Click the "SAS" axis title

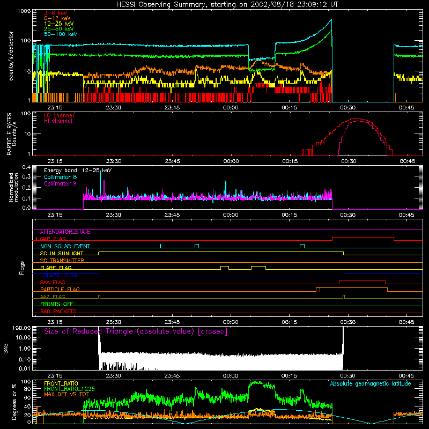click(x=6, y=349)
